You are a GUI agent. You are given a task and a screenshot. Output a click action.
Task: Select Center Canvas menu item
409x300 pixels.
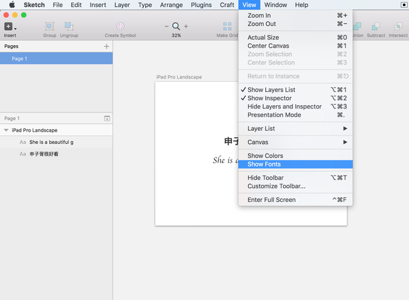296,46
